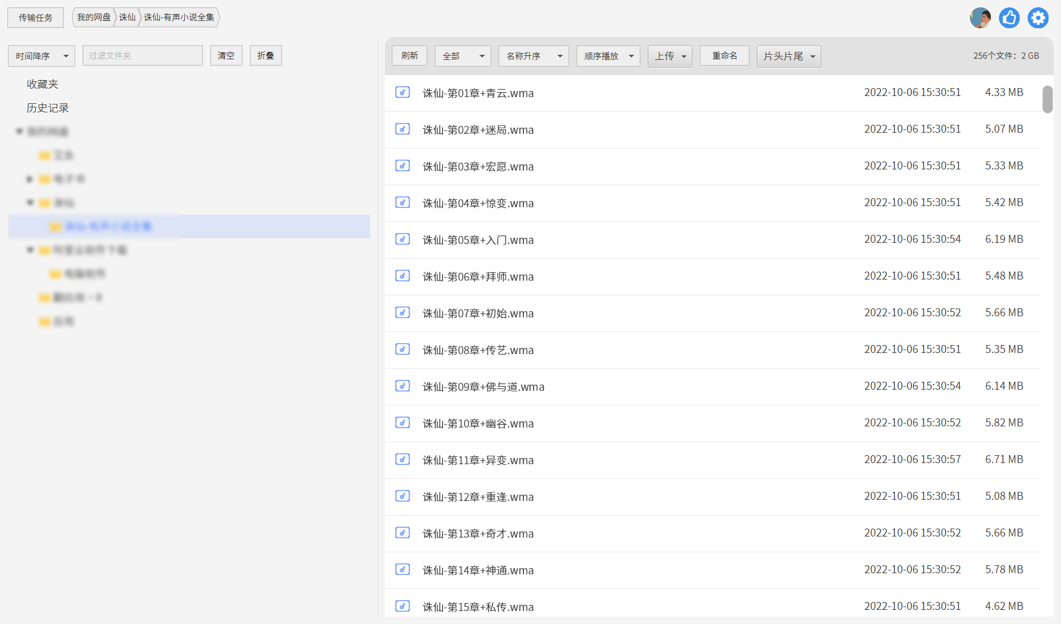
Task: Click audio icon for 第12章+重逢.wma
Action: point(402,496)
